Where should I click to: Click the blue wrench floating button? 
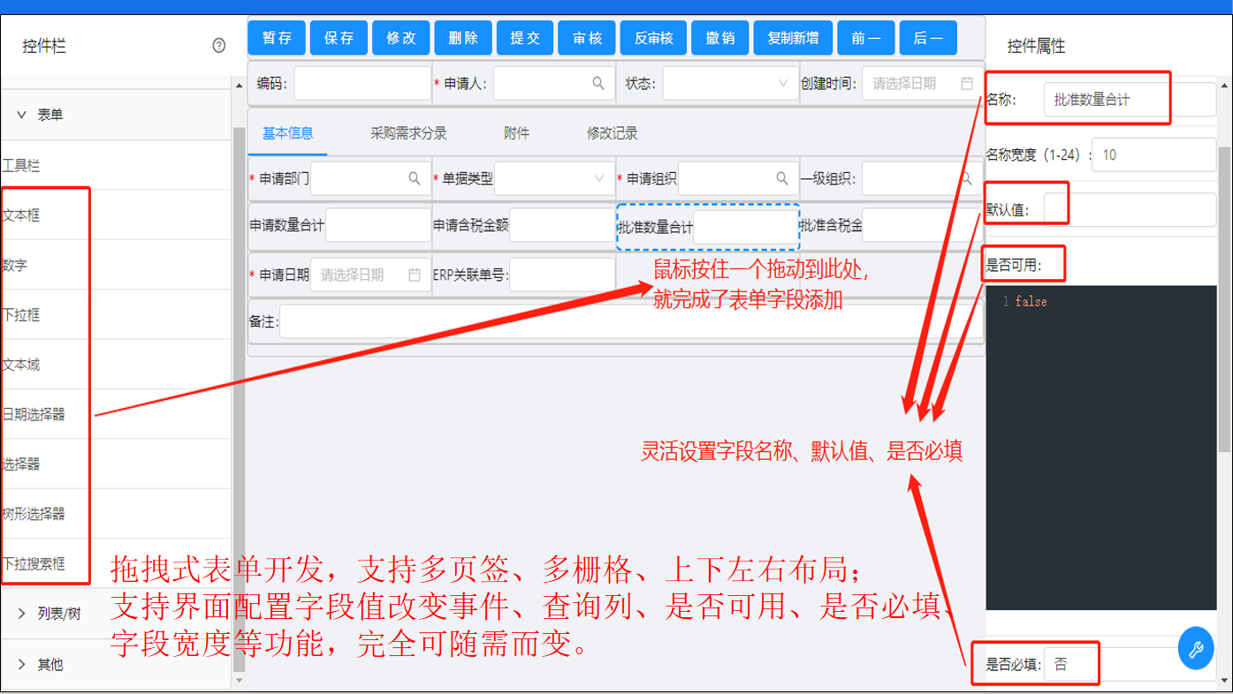(1196, 650)
